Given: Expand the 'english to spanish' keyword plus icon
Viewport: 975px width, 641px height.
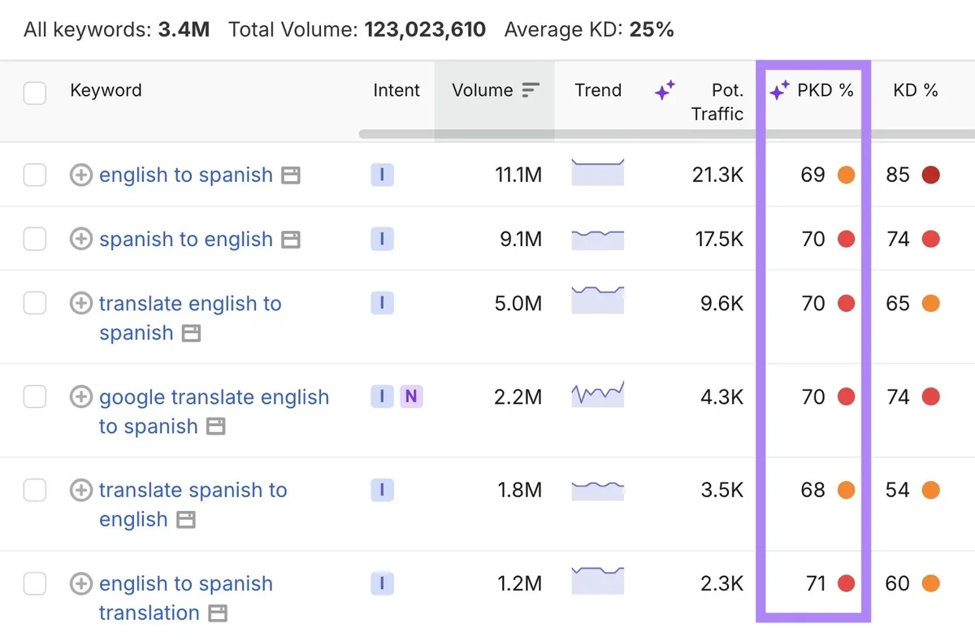Looking at the screenshot, I should point(80,175).
